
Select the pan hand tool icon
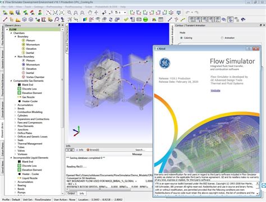pos(90,13)
